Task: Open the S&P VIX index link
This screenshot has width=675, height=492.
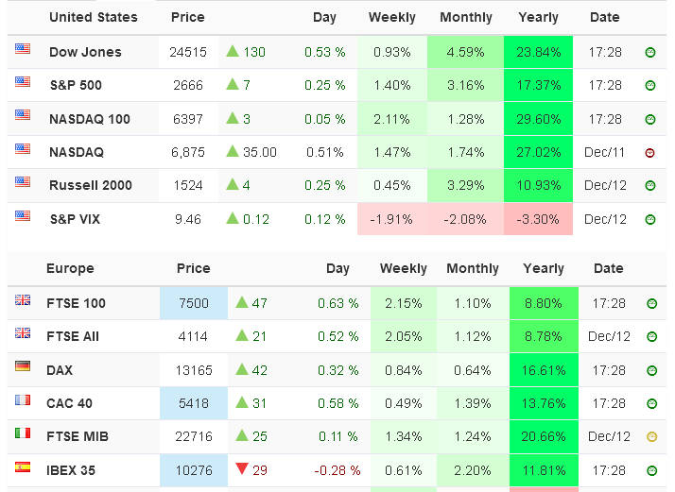Action: pyautogui.click(x=75, y=219)
